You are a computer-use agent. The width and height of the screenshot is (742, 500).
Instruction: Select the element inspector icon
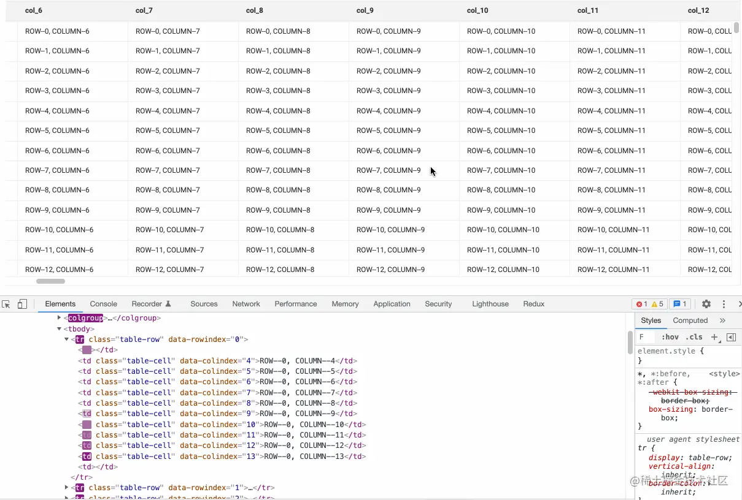coord(7,304)
